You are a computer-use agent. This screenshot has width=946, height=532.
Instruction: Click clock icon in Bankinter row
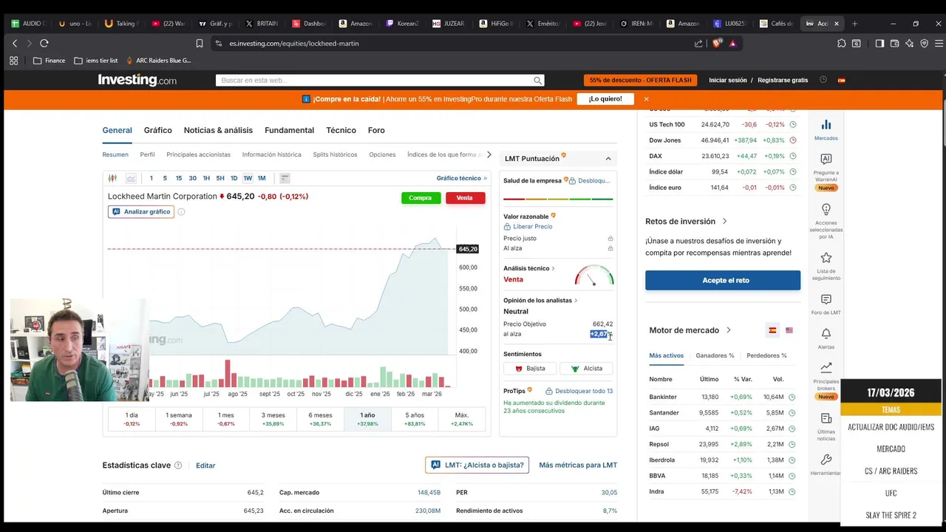[x=792, y=398]
